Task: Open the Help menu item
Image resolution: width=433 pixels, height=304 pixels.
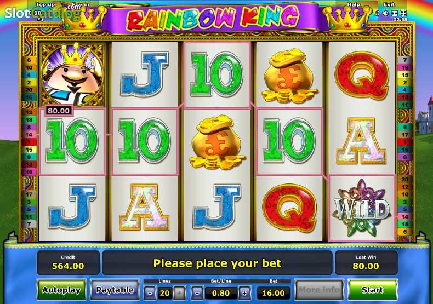Action: [x=354, y=4]
